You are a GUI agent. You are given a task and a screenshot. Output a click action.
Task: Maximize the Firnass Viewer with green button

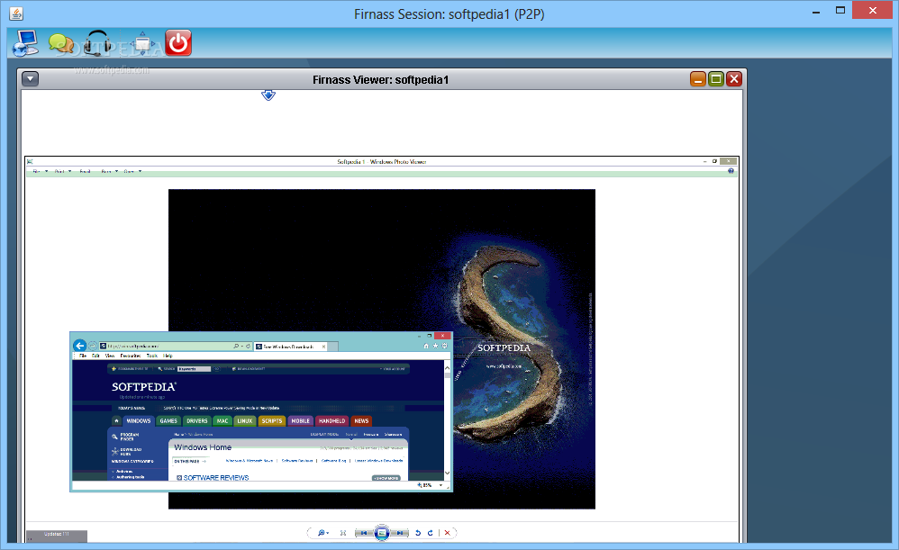[715, 79]
